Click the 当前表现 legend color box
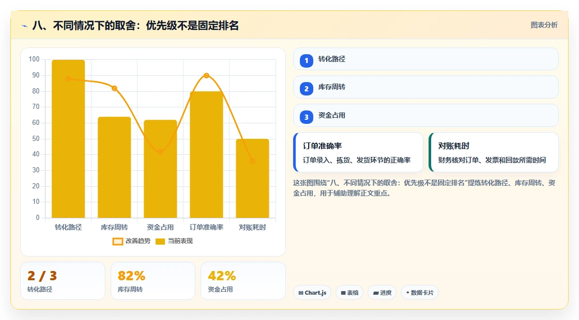Viewport: 579px width, 320px height. [x=160, y=242]
